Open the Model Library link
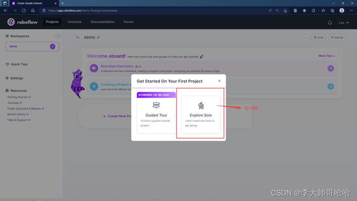This screenshot has height=201, width=357. (18, 114)
